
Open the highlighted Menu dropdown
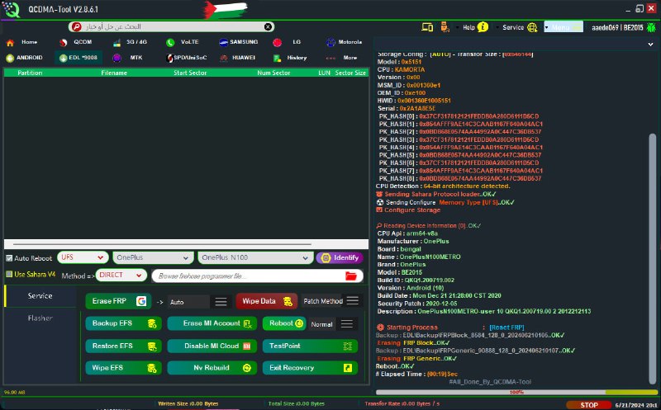pyautogui.click(x=564, y=27)
